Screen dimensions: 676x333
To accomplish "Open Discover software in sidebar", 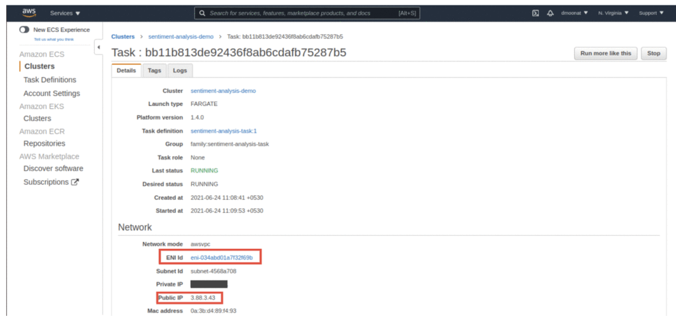I will tap(53, 169).
